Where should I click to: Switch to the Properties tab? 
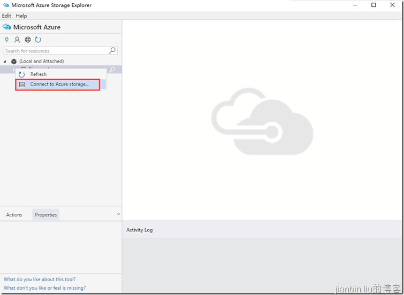46,215
